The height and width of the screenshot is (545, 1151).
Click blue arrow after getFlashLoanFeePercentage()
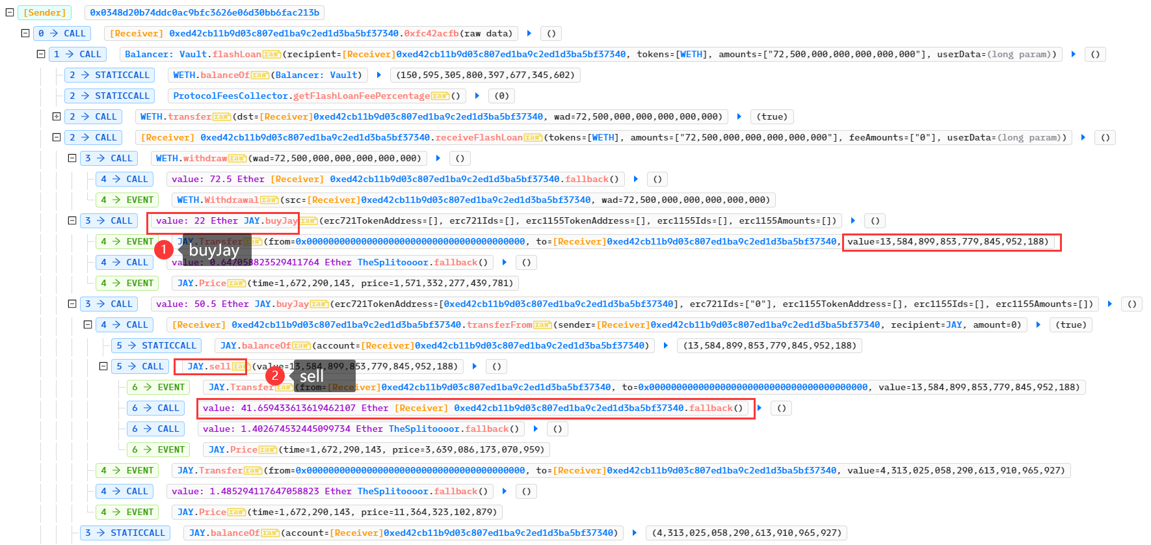pyautogui.click(x=477, y=96)
